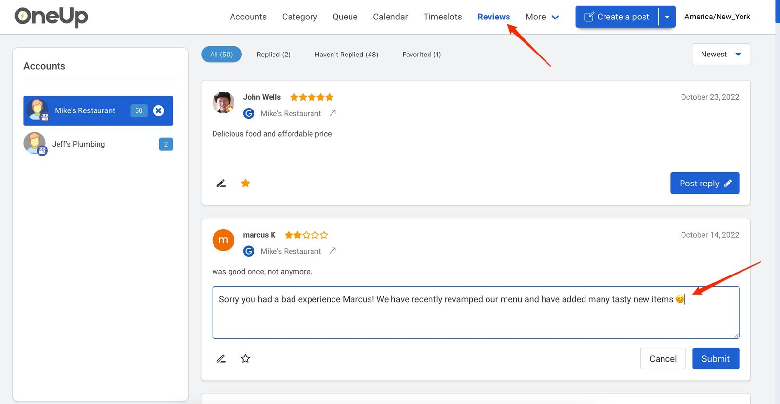Click inside the reply text box
The width and height of the screenshot is (780, 404).
pos(475,319)
